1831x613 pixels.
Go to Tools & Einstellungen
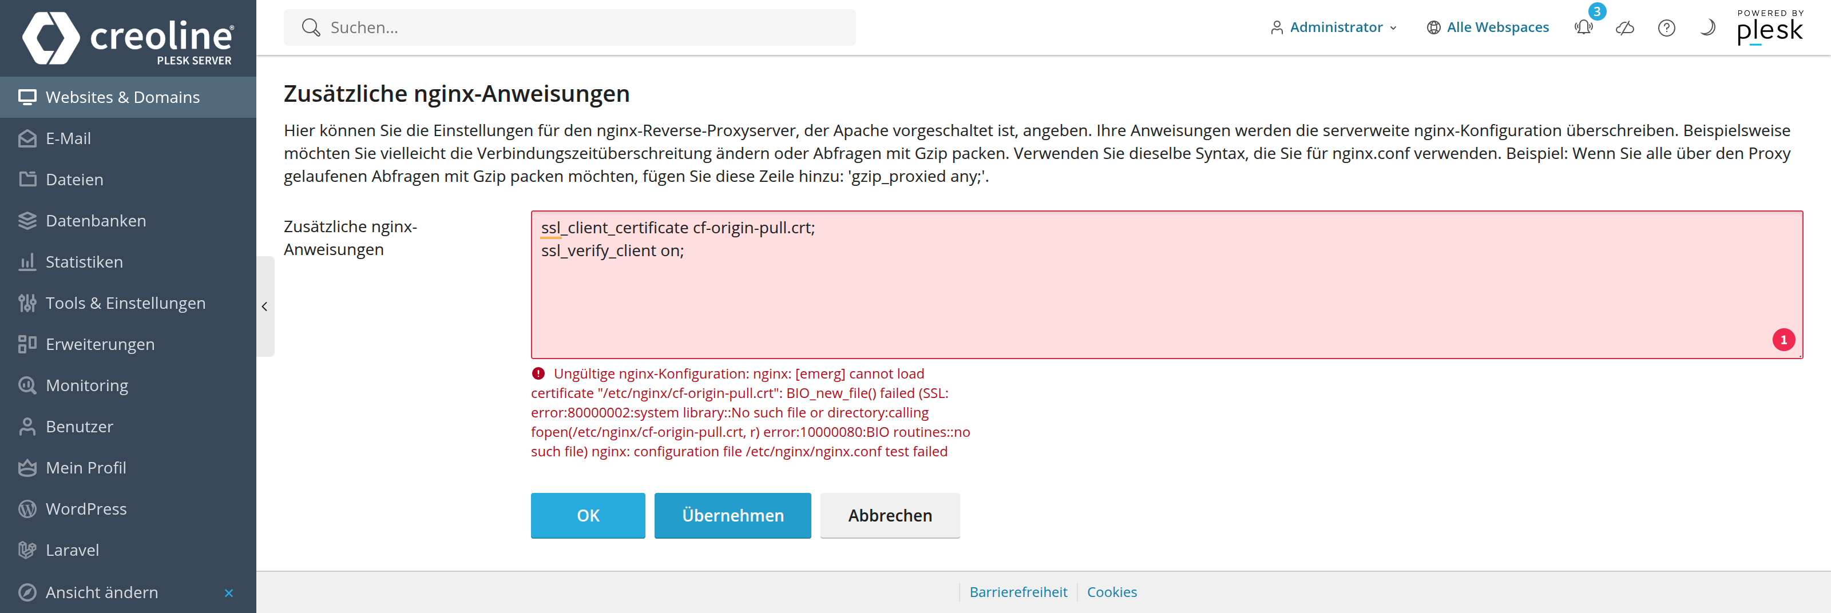[125, 303]
